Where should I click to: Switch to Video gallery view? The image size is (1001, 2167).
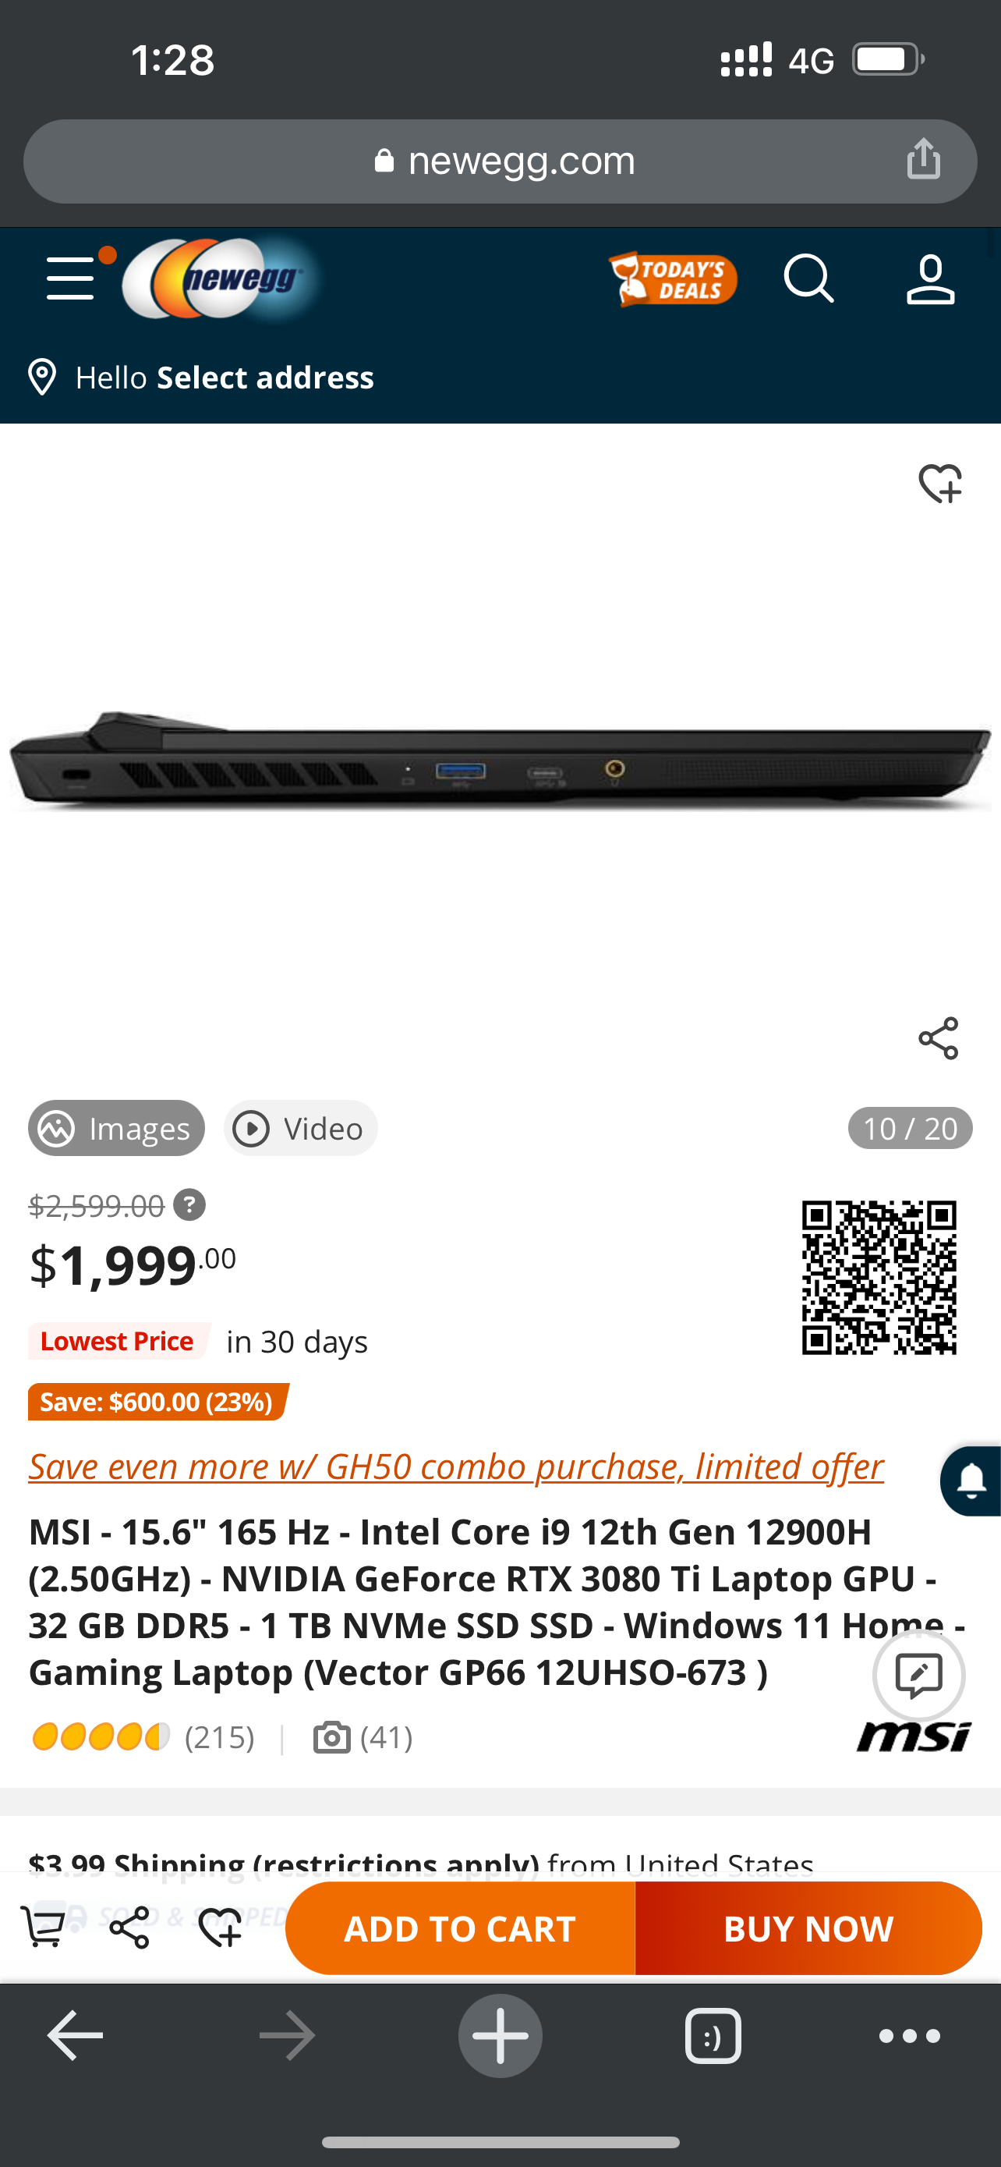pos(300,1128)
